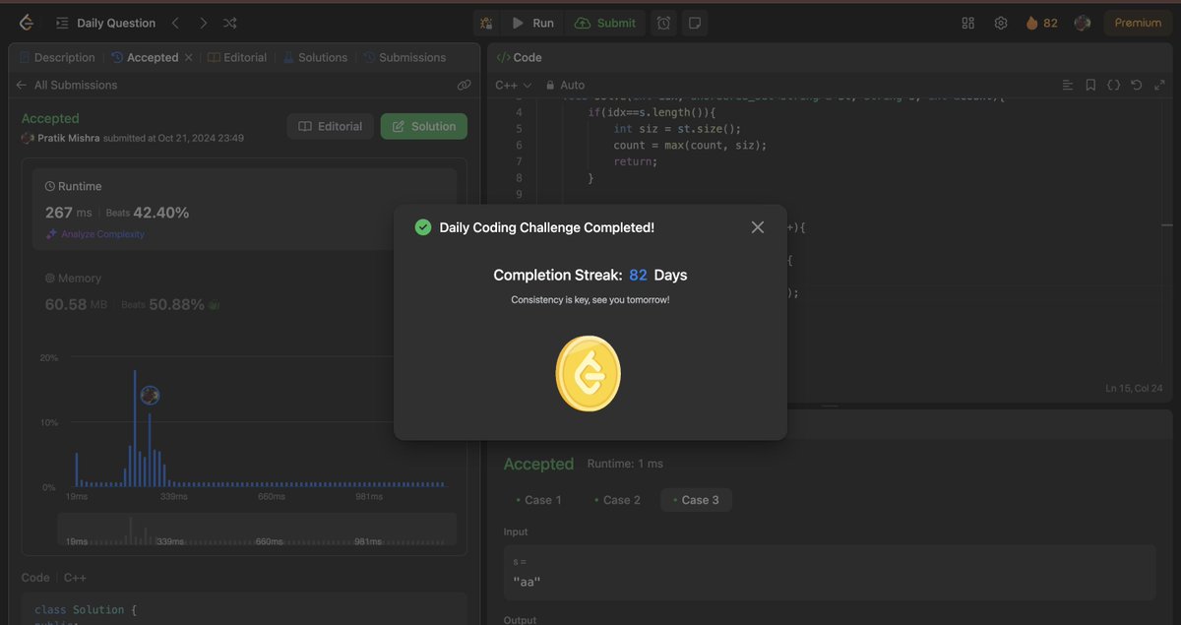This screenshot has width=1181, height=625.
Task: Switch to the Editorial tab
Action: [x=237, y=57]
